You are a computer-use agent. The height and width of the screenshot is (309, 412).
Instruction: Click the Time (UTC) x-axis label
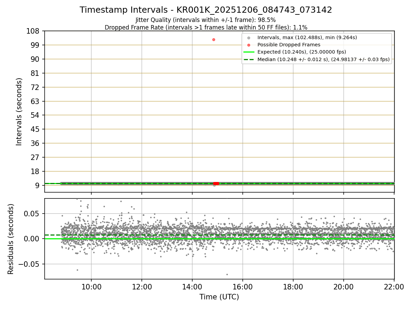(219, 297)
